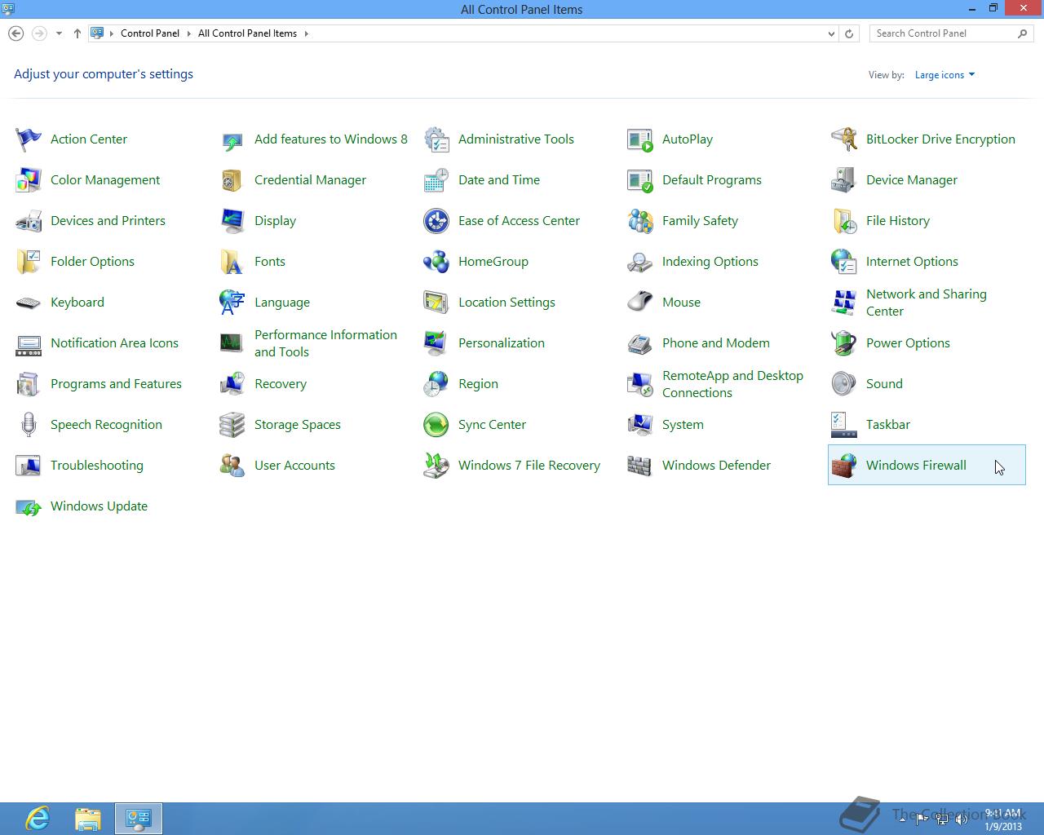This screenshot has width=1044, height=835.
Task: Open the File History link
Action: (x=898, y=221)
